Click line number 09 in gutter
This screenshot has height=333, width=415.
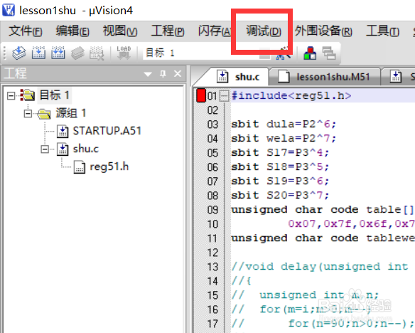[x=212, y=210]
